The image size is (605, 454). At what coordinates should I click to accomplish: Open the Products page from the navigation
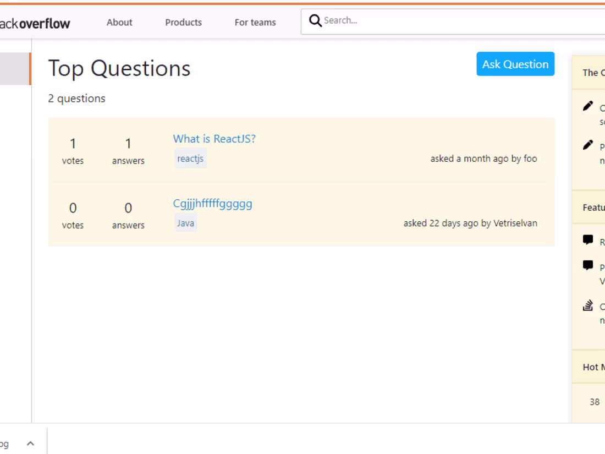pyautogui.click(x=183, y=23)
